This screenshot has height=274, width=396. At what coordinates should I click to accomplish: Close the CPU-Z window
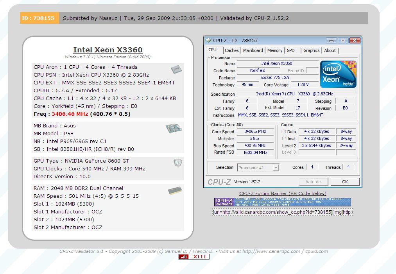pos(355,40)
